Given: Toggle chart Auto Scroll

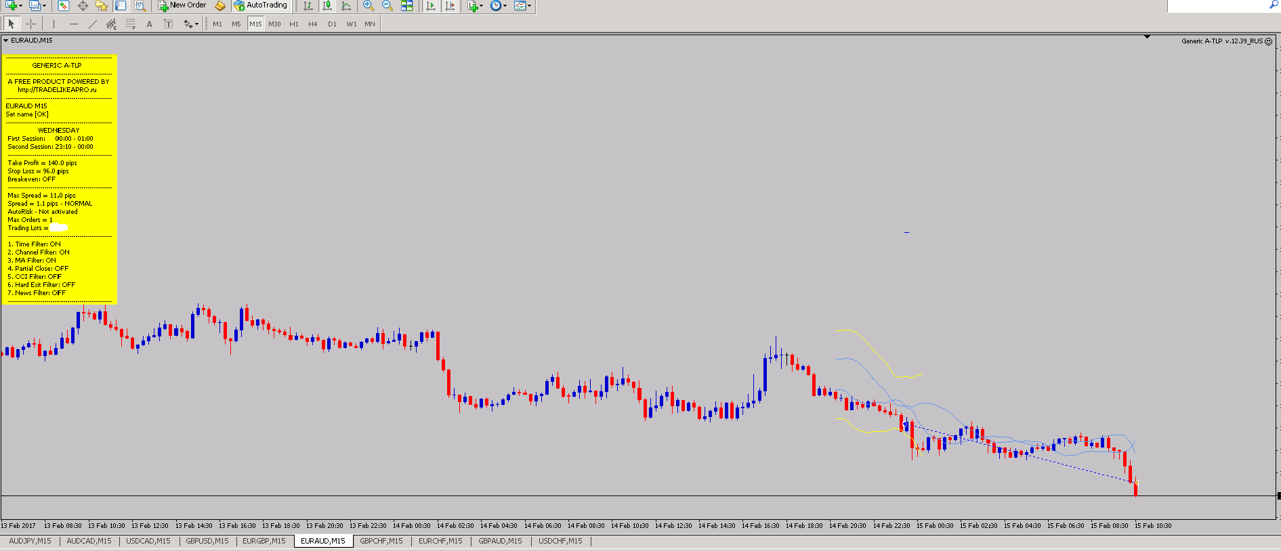Looking at the screenshot, I should pos(431,5).
